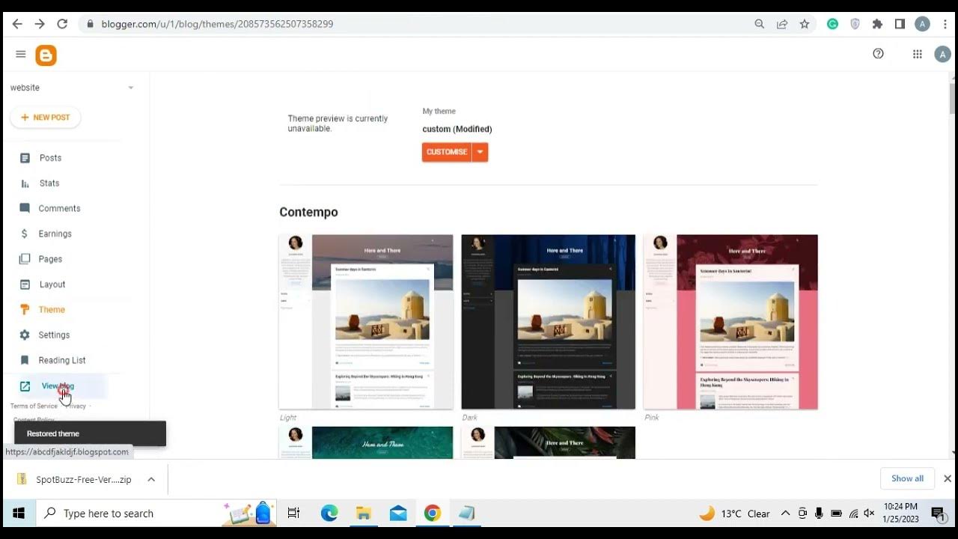Open the Google account avatar in Blogger
The image size is (958, 539).
pos(942,54)
